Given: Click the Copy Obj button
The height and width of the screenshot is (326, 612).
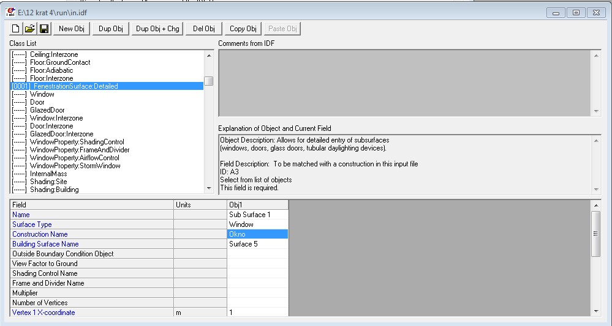Looking at the screenshot, I should pyautogui.click(x=243, y=28).
